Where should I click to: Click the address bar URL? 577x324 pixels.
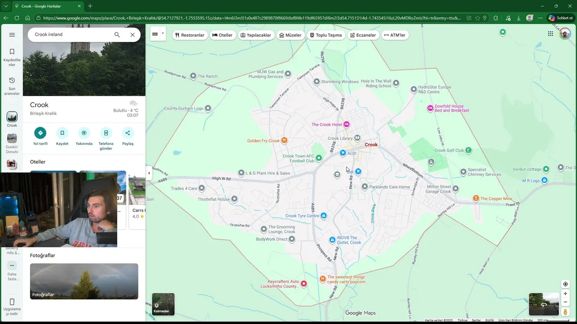pyautogui.click(x=252, y=18)
